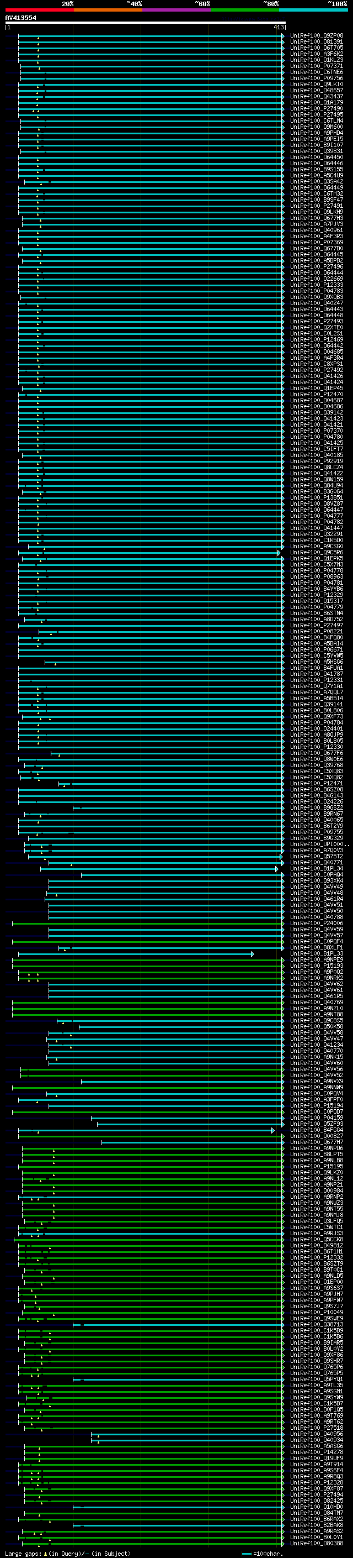This screenshot has height=1558, width=353.
Task: Click the green ~80% identity legend bar
Action: pyautogui.click(x=245, y=10)
